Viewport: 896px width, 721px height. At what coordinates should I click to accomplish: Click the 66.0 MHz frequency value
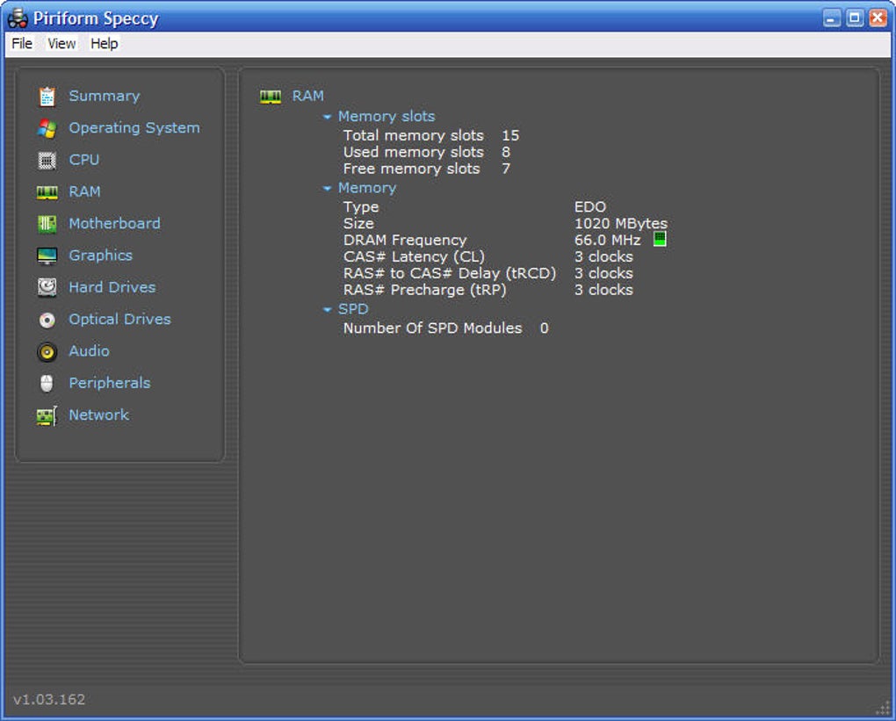coord(607,240)
